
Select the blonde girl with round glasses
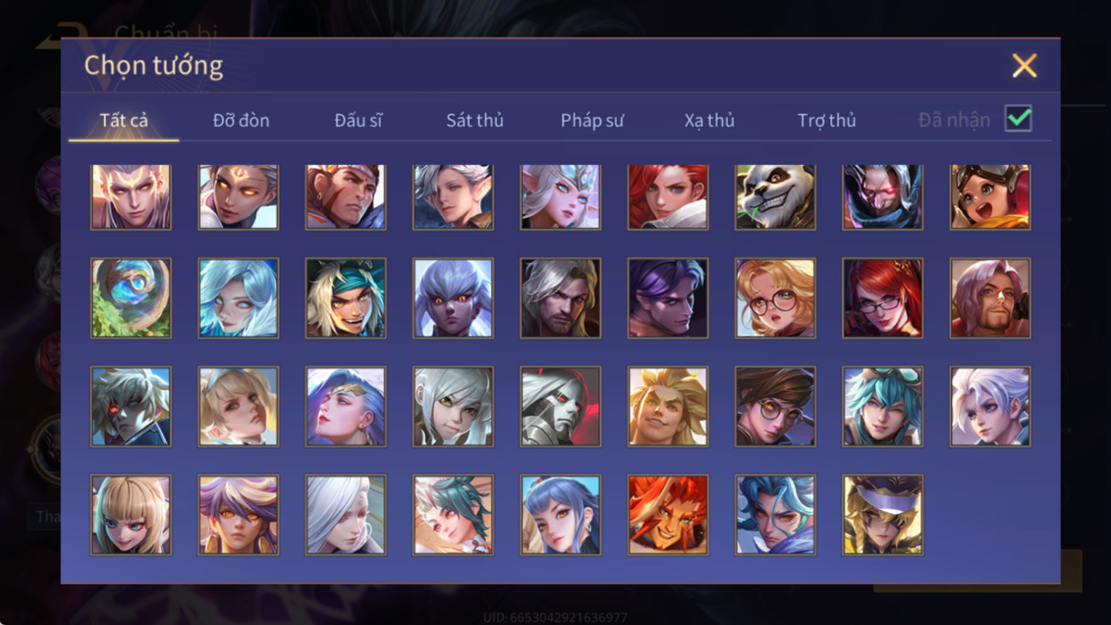(x=775, y=298)
